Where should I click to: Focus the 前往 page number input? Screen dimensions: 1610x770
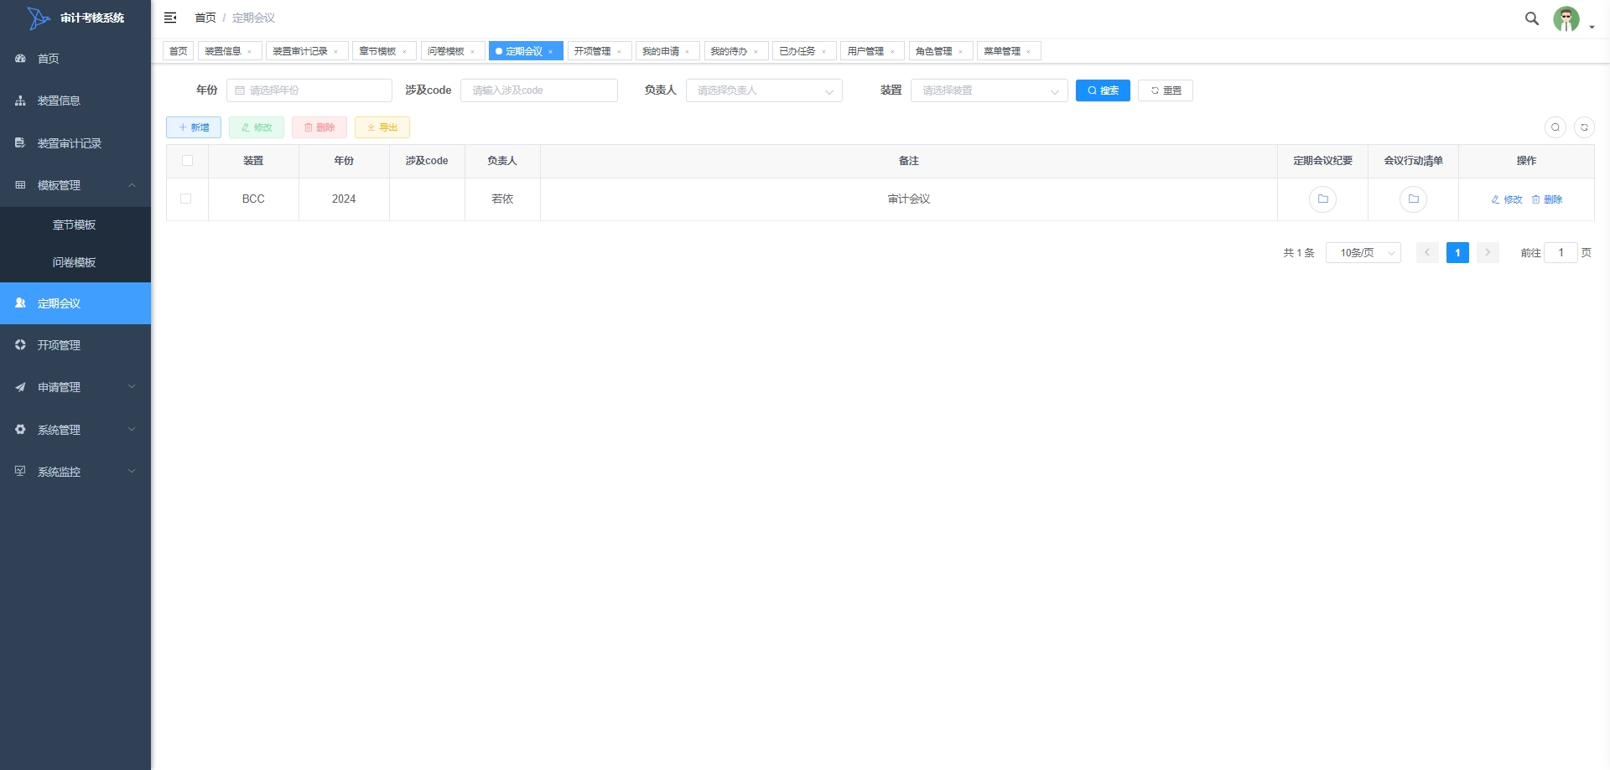point(1561,253)
